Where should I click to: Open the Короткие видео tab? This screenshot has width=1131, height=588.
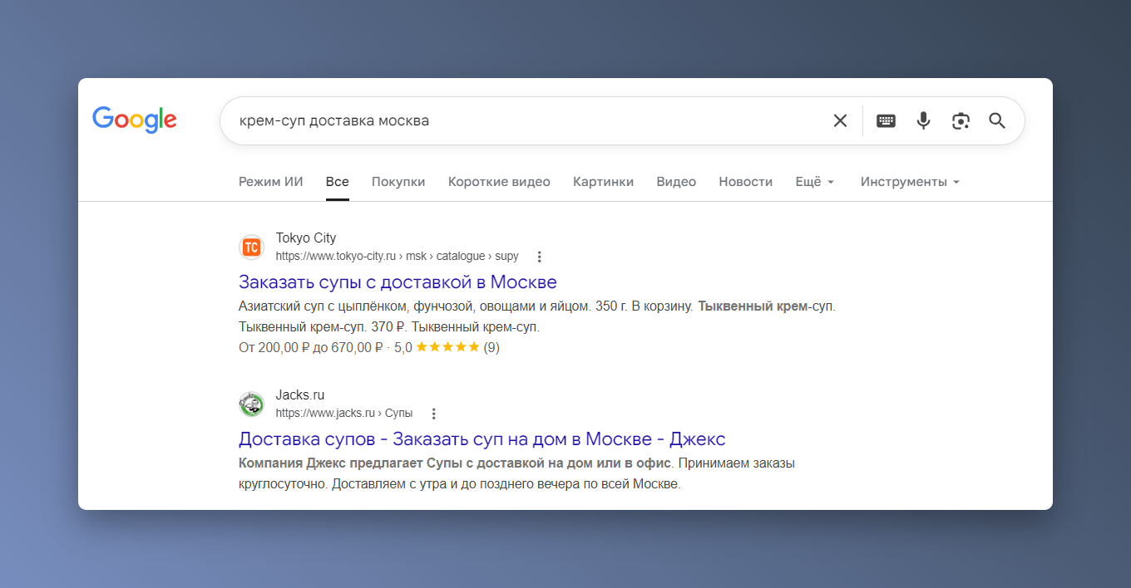(x=499, y=182)
